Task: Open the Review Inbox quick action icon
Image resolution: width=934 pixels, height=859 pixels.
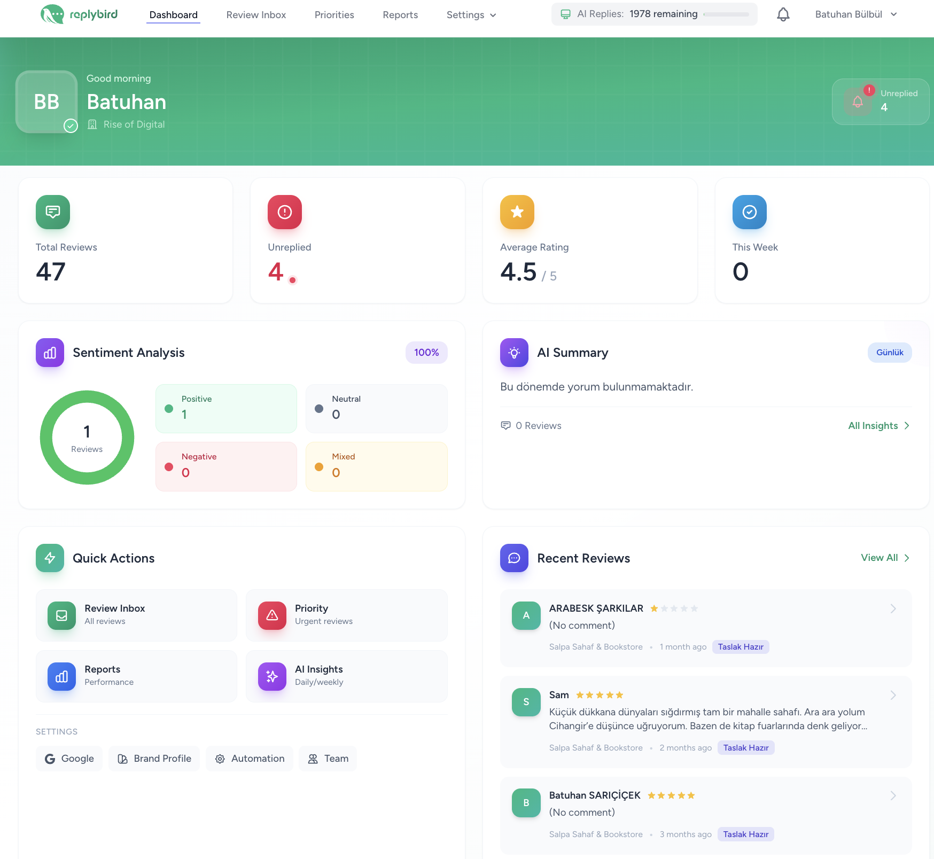Action: coord(61,615)
